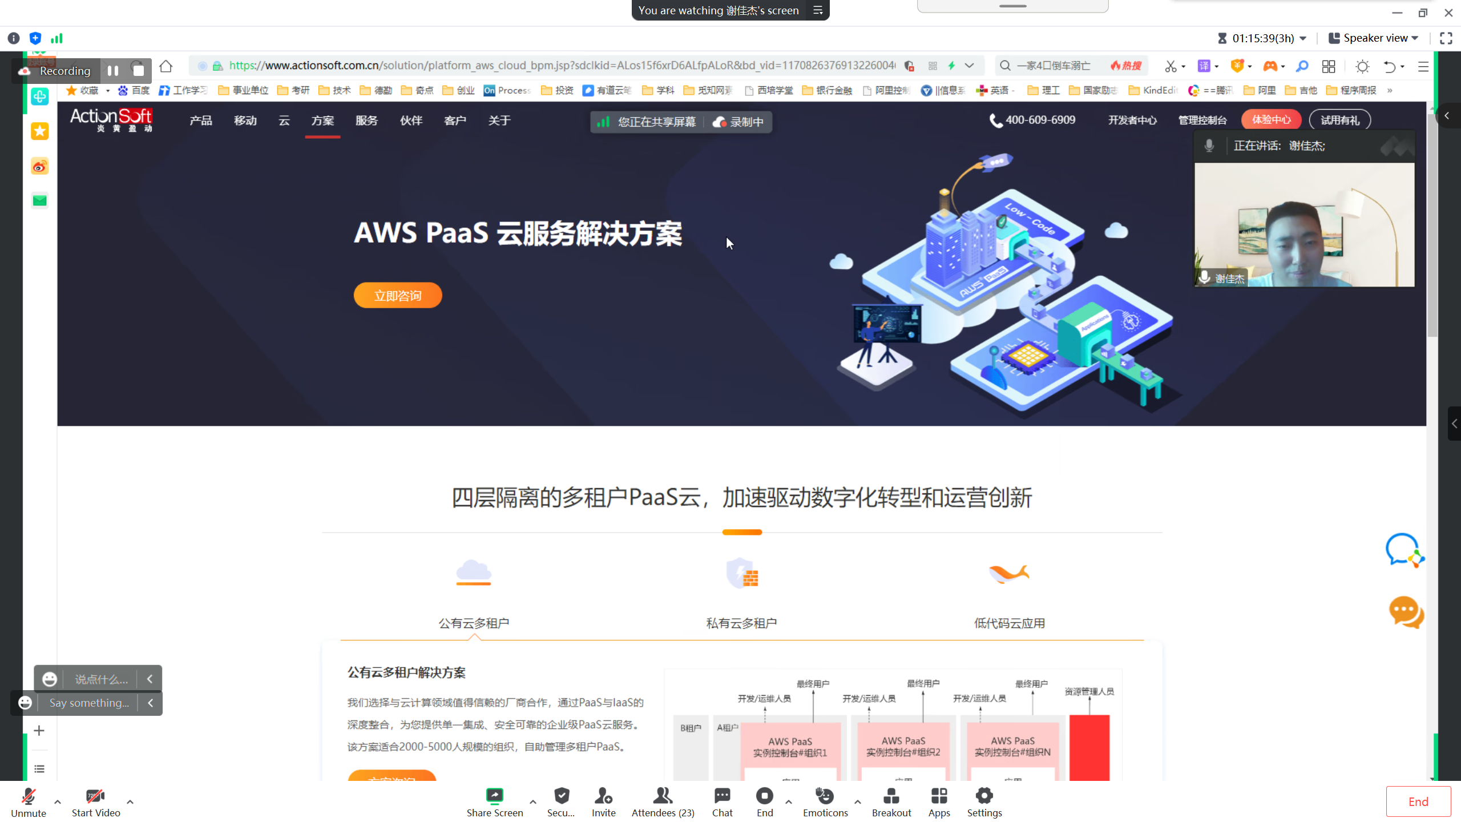
Task: Open Breakout rooms
Action: tap(891, 796)
